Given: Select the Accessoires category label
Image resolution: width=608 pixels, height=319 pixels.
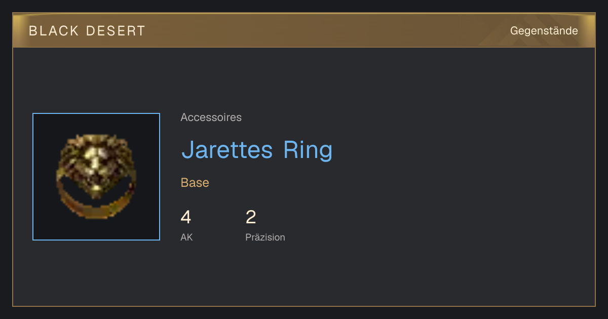Looking at the screenshot, I should [x=211, y=117].
